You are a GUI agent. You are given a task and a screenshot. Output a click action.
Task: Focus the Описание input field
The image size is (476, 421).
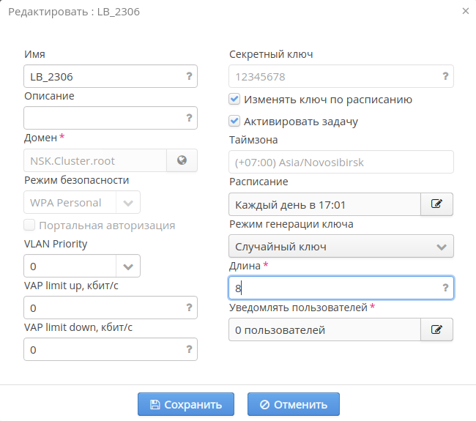(103, 118)
